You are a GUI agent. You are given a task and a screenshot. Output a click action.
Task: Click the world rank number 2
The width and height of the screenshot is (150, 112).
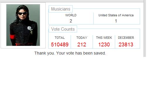[71, 21]
